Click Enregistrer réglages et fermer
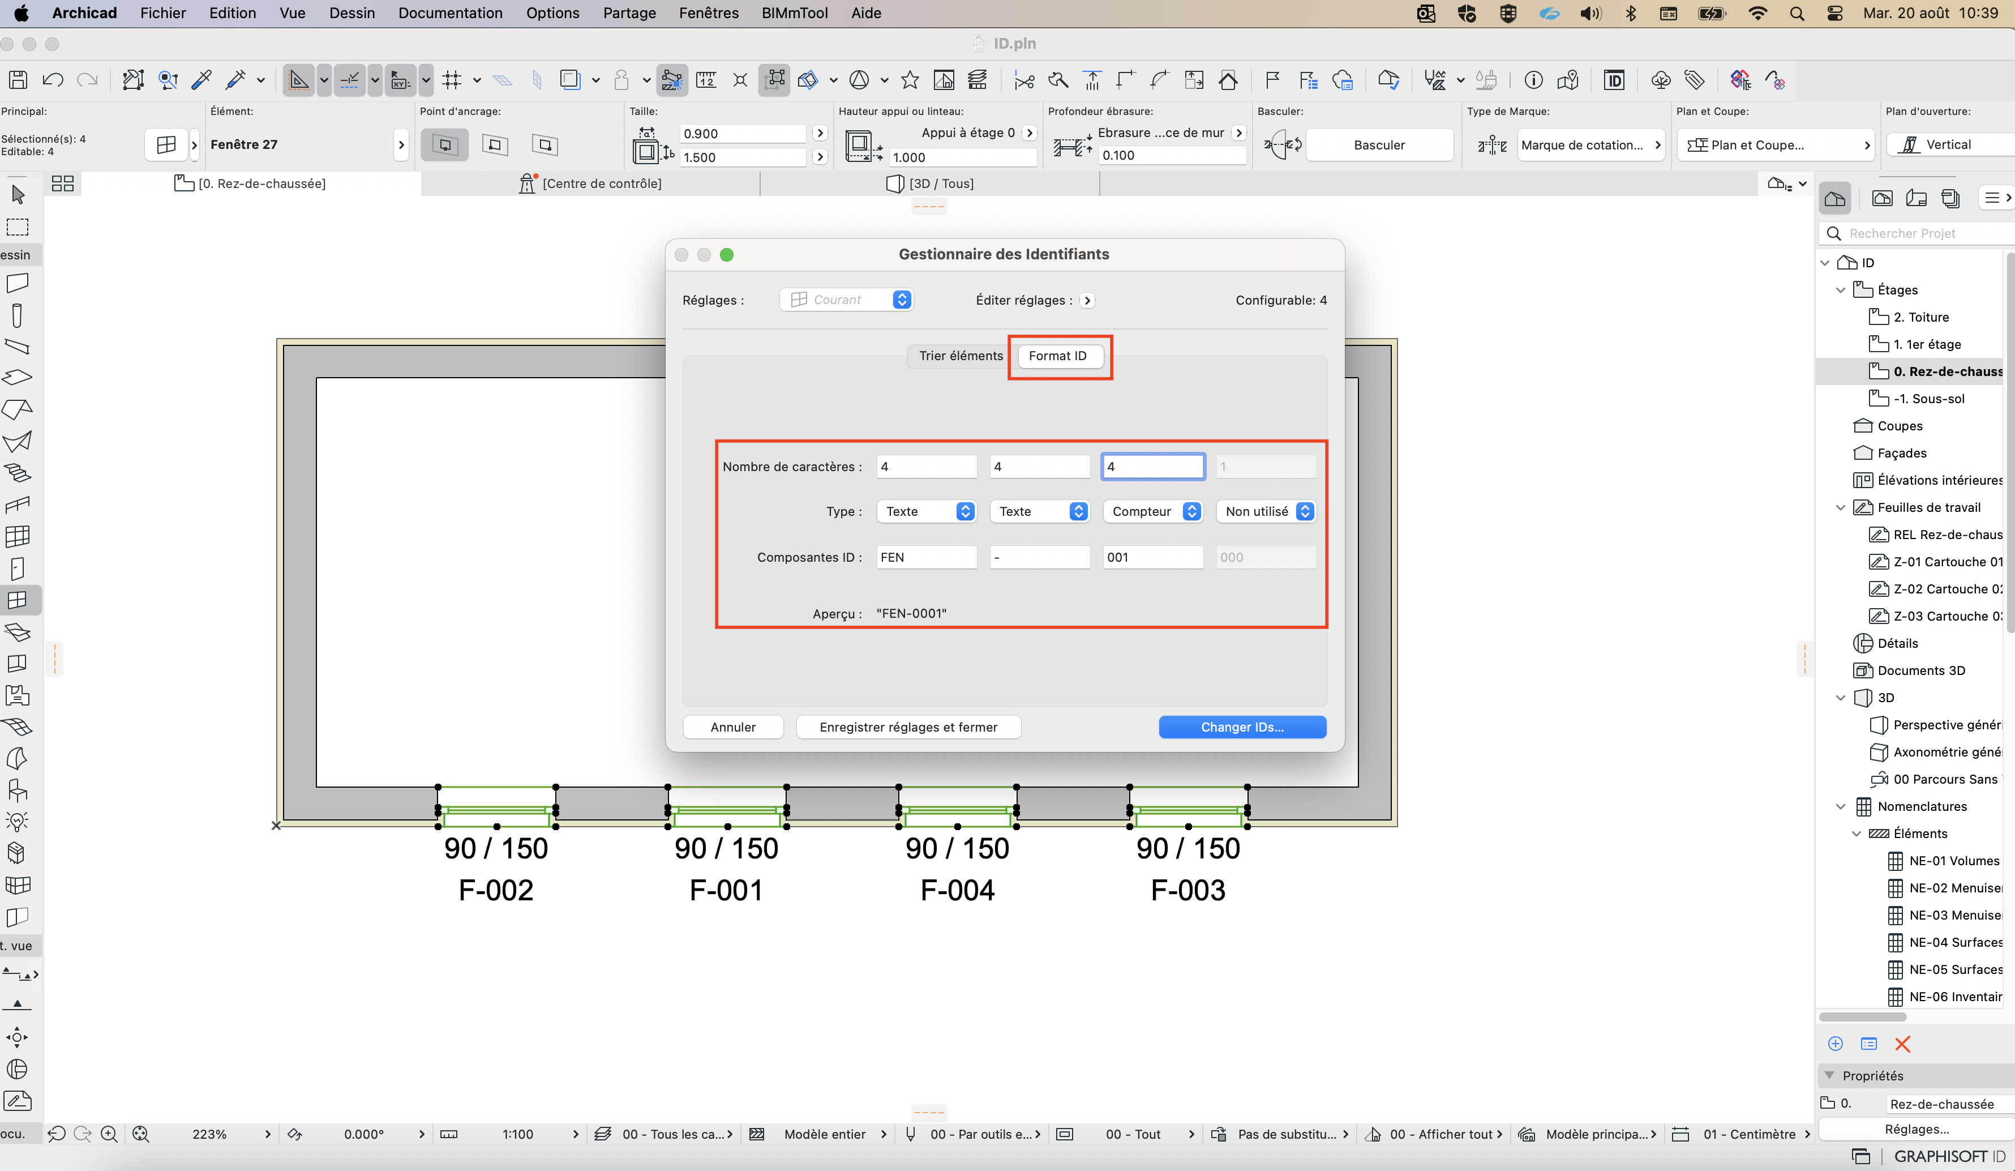 (908, 726)
